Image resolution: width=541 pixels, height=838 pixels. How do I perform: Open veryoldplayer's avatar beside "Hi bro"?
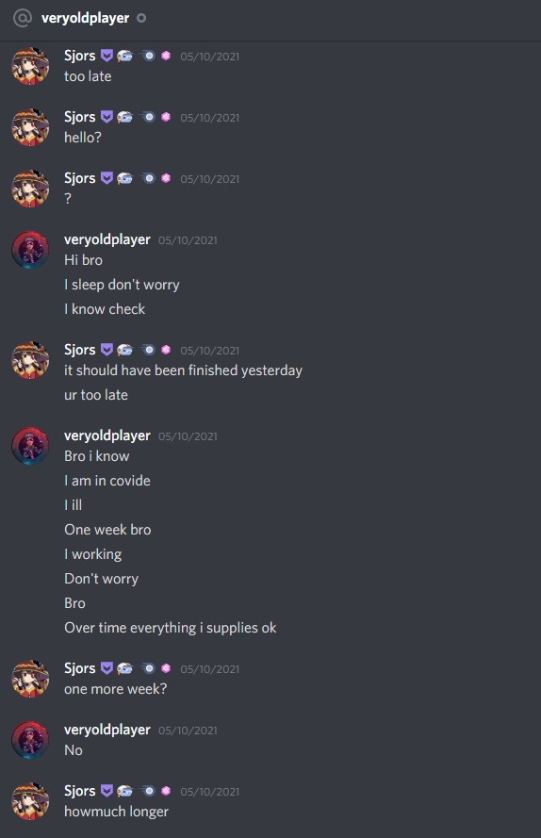coord(30,250)
